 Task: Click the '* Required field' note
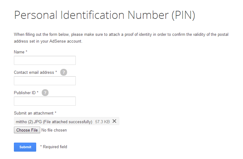coord(53,147)
